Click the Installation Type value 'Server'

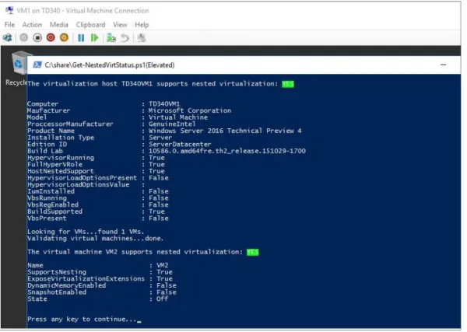click(x=160, y=138)
